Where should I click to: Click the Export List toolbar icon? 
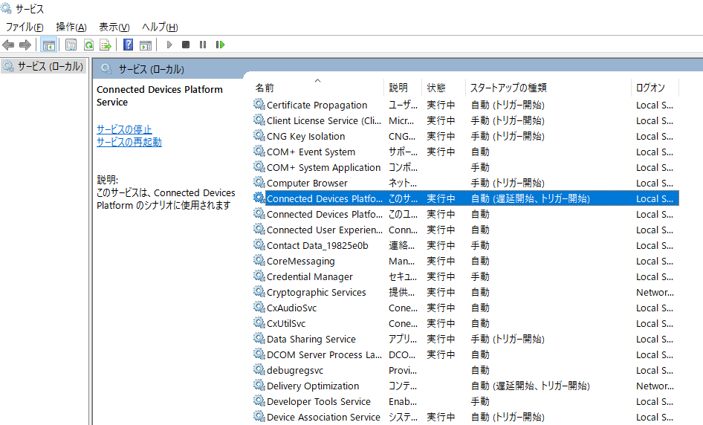click(x=106, y=45)
